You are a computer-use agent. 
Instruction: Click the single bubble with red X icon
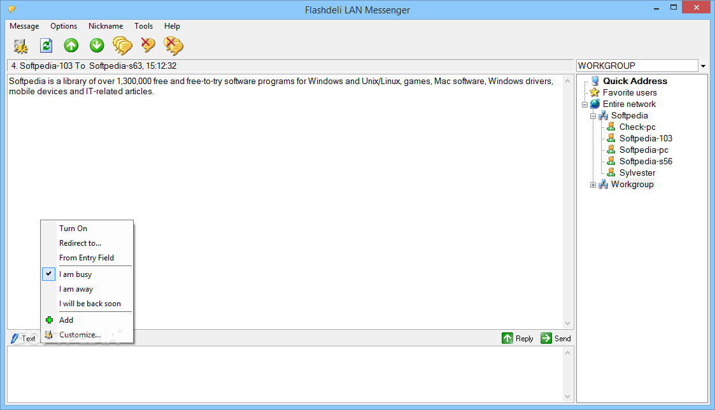click(x=148, y=45)
